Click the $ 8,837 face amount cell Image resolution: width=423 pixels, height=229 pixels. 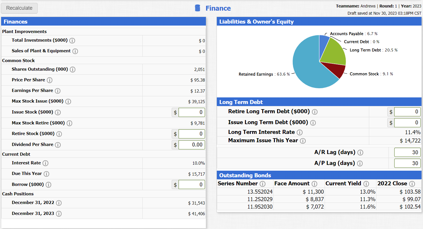[x=315, y=199]
